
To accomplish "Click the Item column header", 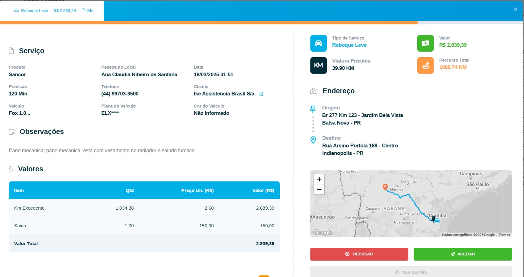I will [x=19, y=190].
